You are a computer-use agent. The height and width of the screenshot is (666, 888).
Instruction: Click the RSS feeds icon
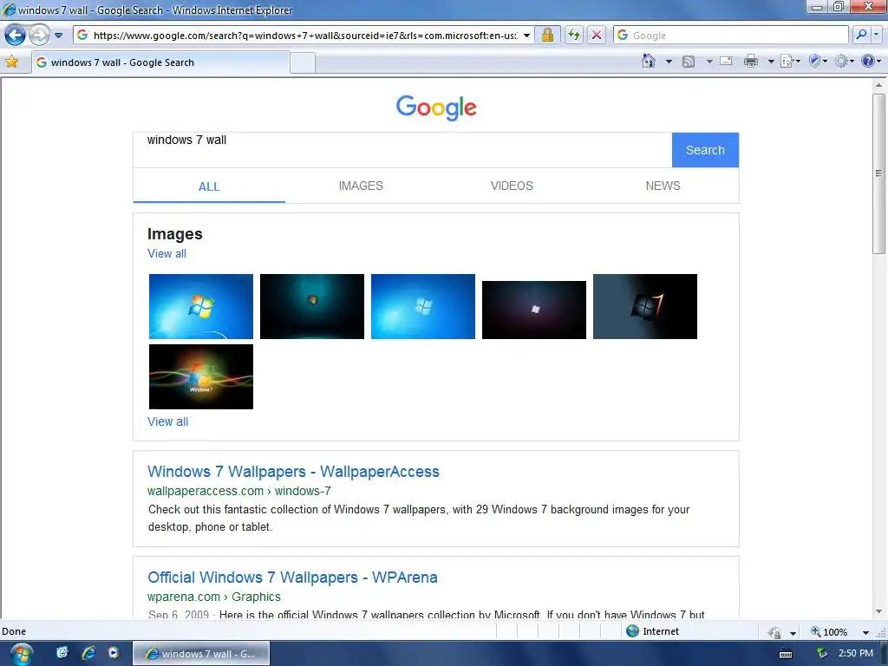pos(689,62)
